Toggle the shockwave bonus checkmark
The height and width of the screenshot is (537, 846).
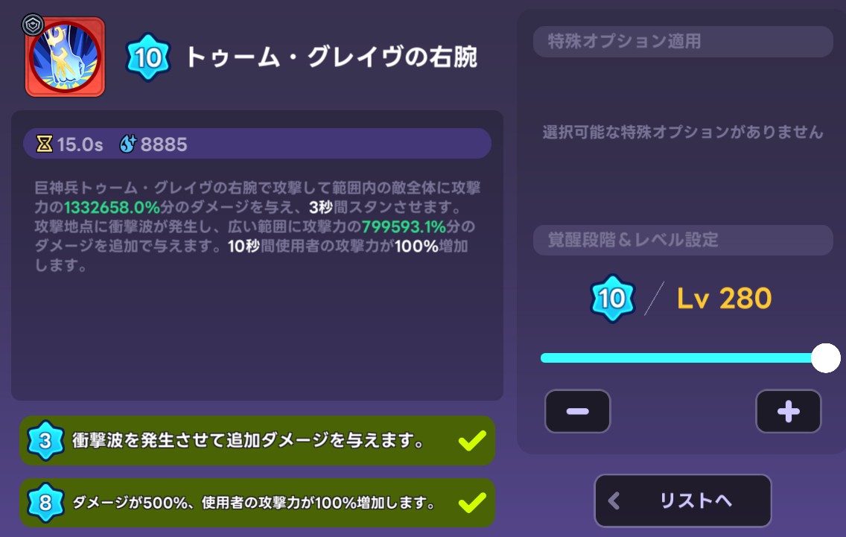point(472,441)
